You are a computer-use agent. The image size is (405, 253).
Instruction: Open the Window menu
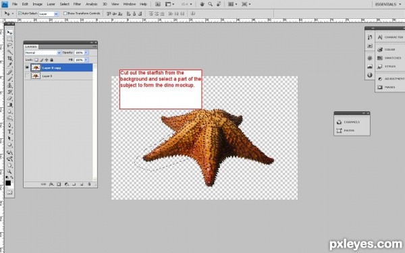point(130,4)
